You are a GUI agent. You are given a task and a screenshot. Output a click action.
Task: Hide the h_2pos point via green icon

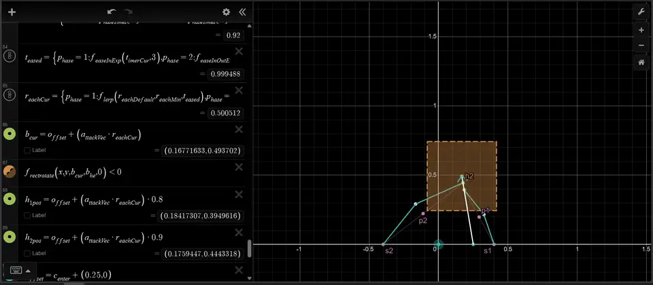tap(9, 237)
